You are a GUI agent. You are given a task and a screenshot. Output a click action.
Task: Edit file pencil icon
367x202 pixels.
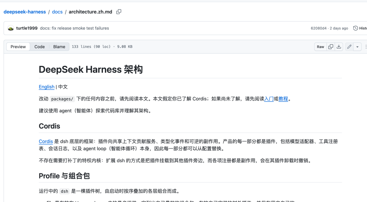[349, 47]
